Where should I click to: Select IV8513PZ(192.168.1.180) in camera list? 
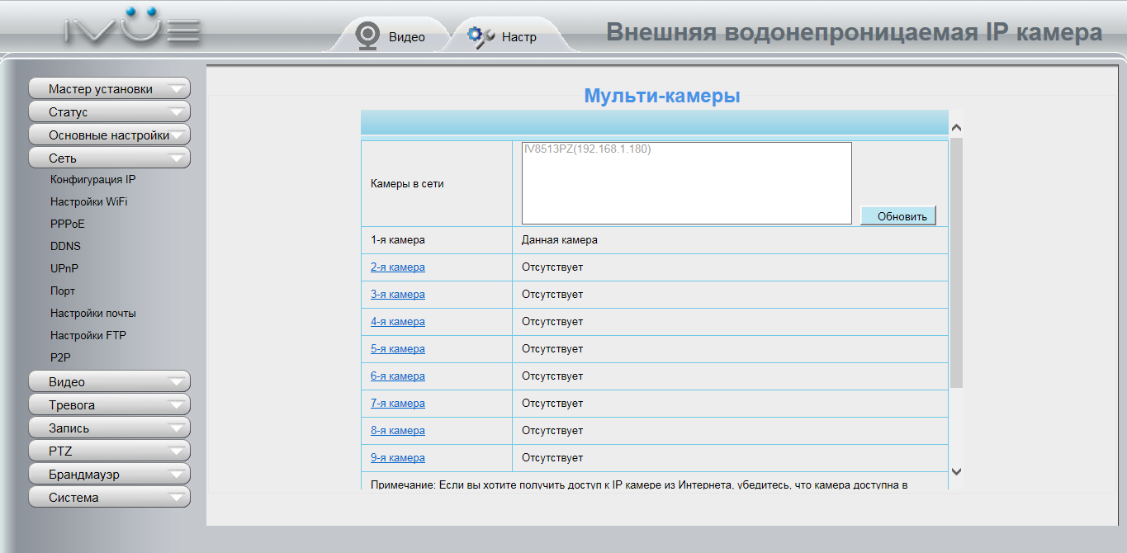tap(588, 149)
